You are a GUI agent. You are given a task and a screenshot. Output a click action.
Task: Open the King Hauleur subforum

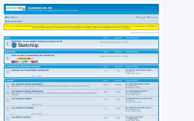[28, 93]
